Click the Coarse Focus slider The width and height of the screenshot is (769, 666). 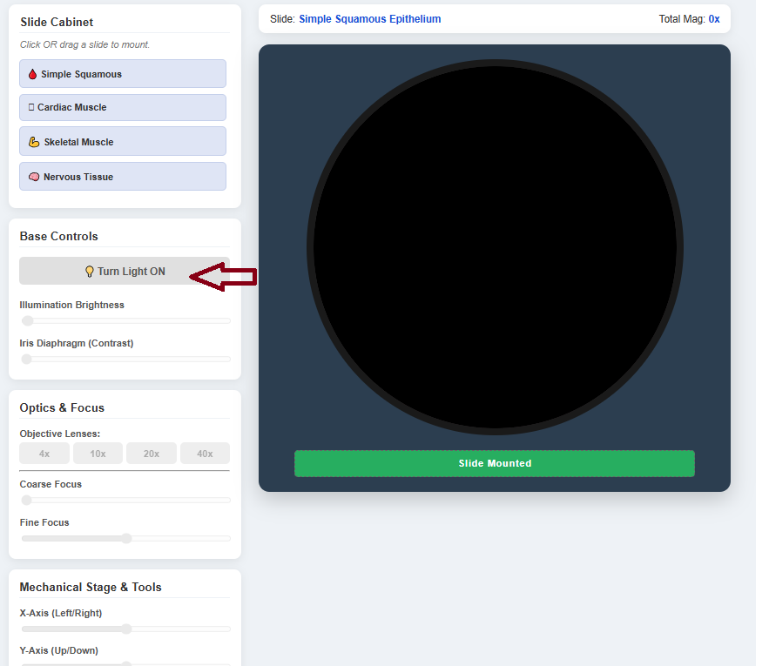pyautogui.click(x=125, y=501)
